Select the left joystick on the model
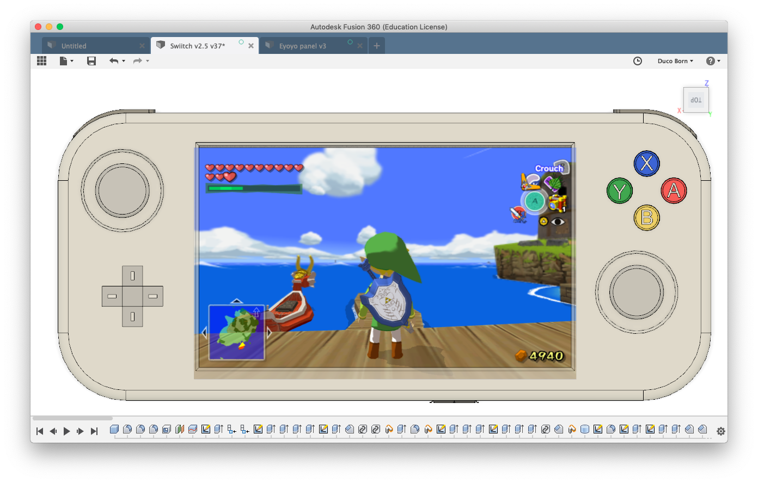758x483 pixels. [x=123, y=191]
